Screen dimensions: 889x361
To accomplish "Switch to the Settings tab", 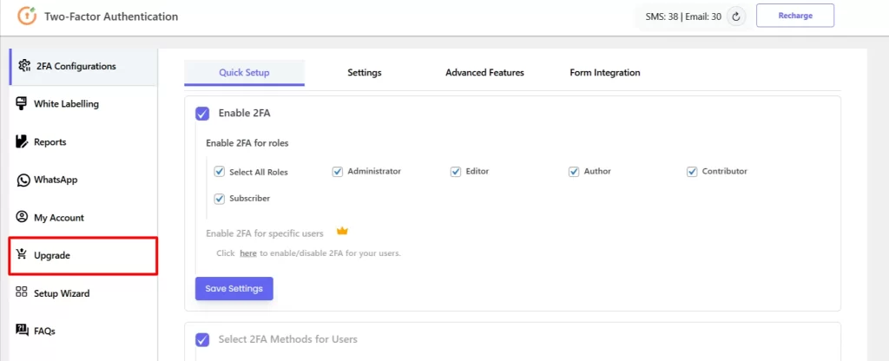I will click(365, 73).
